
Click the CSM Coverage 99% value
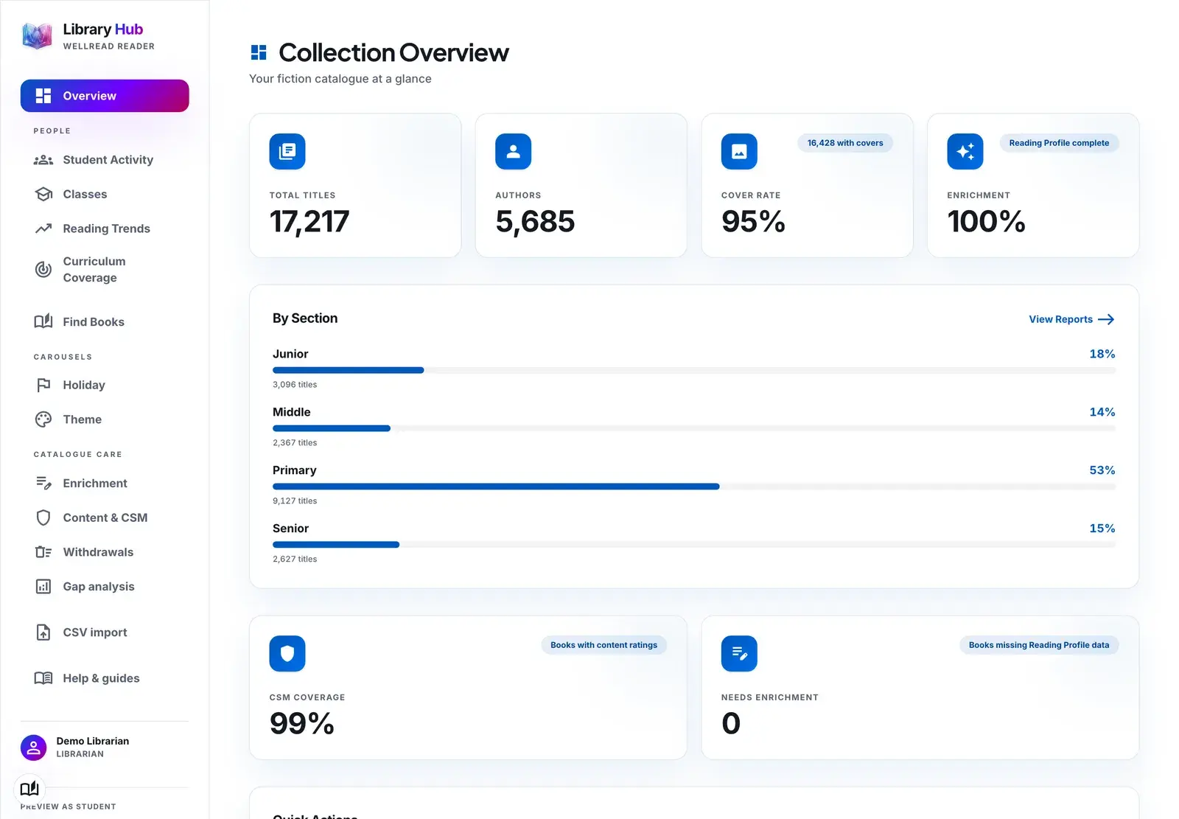tap(302, 724)
